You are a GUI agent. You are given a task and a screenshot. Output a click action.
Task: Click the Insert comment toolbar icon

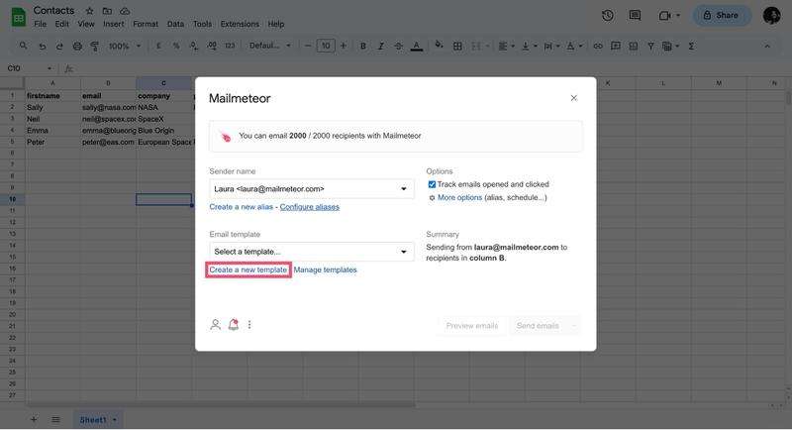pyautogui.click(x=615, y=46)
